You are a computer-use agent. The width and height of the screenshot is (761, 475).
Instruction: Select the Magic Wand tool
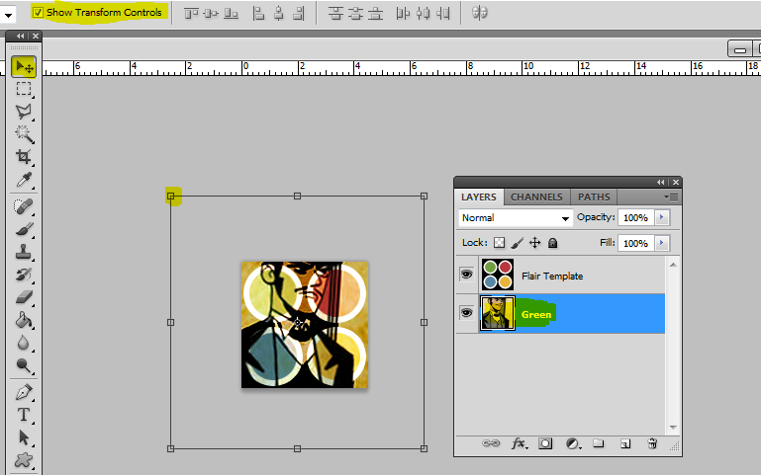[x=24, y=134]
